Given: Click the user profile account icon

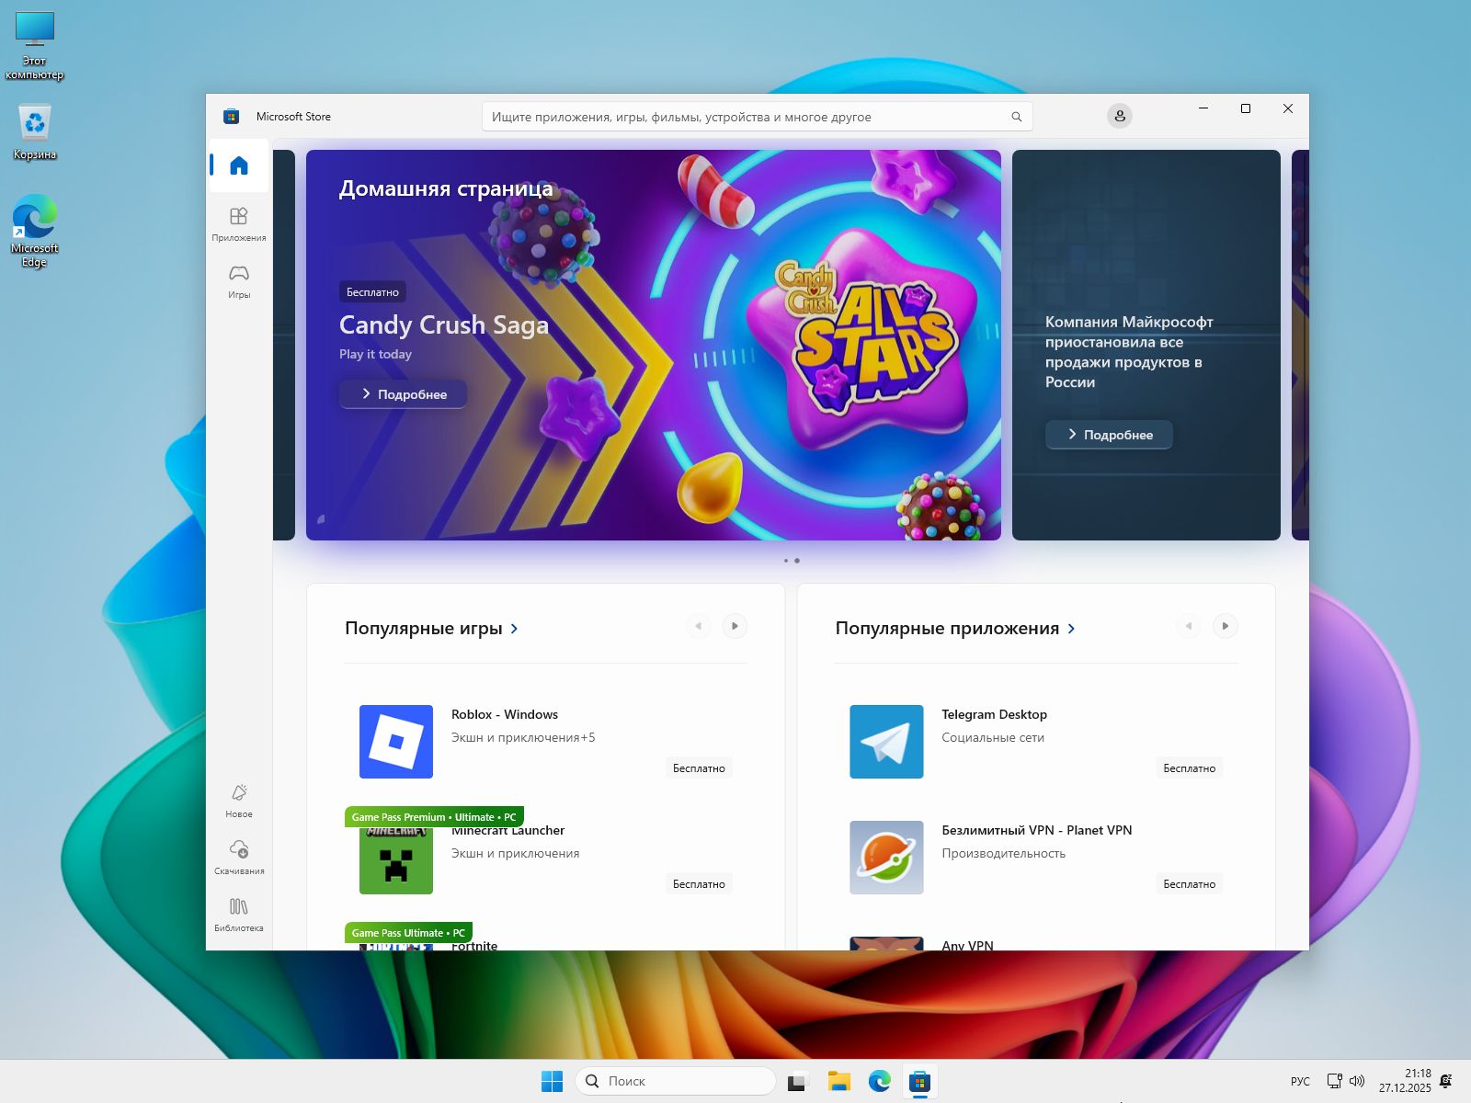Looking at the screenshot, I should coord(1119,117).
